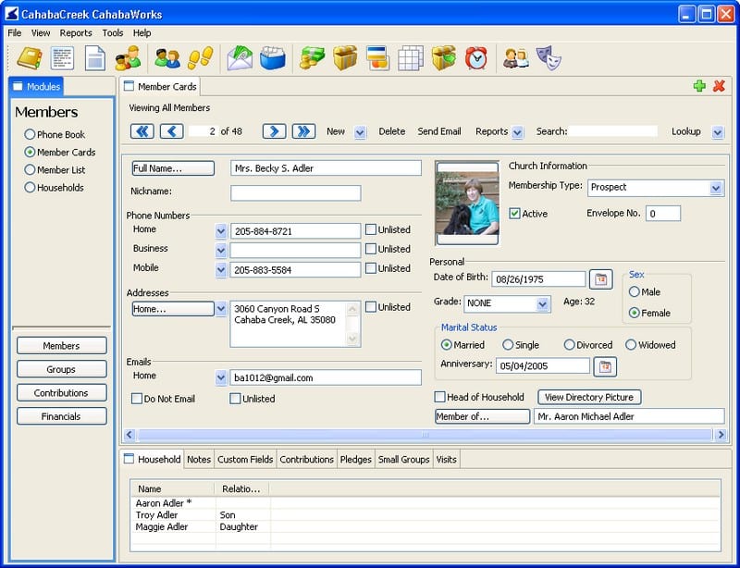Open the Membership Type dropdown
This screenshot has width=740, height=568.
tap(714, 188)
